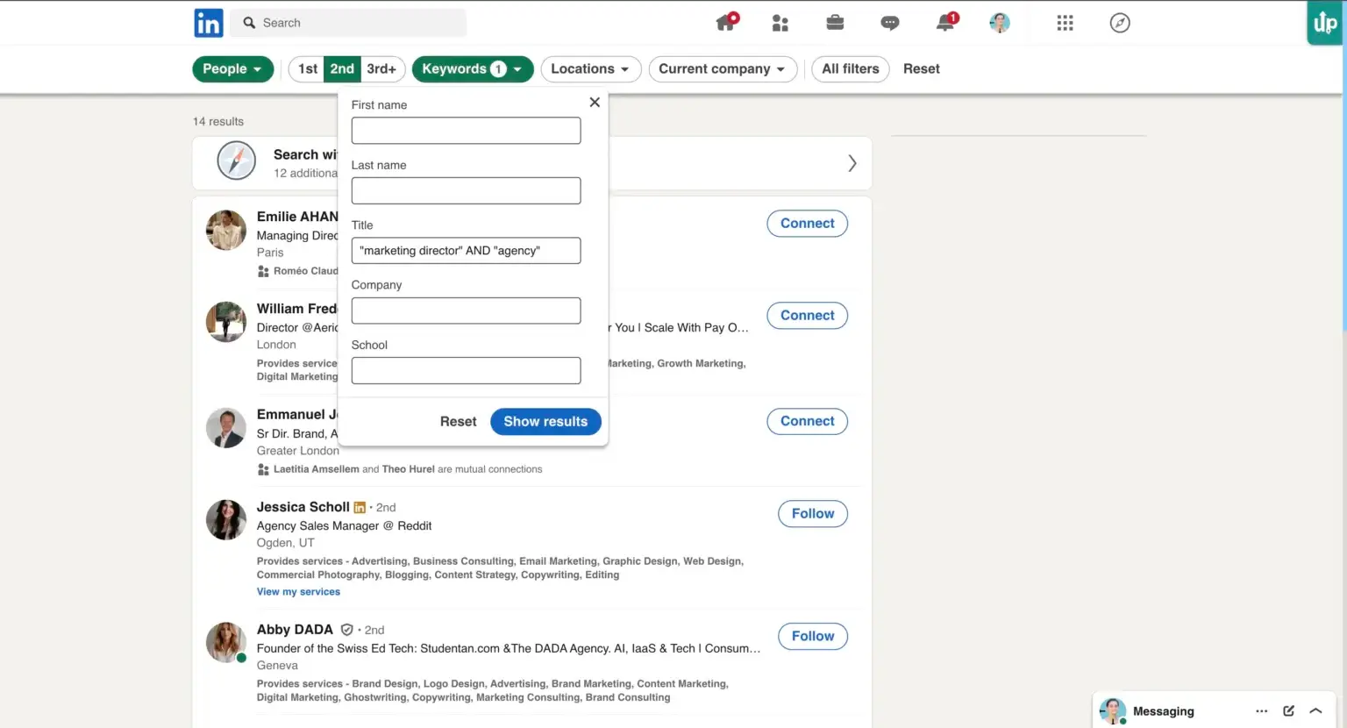Click the green Up extension icon

click(x=1324, y=23)
